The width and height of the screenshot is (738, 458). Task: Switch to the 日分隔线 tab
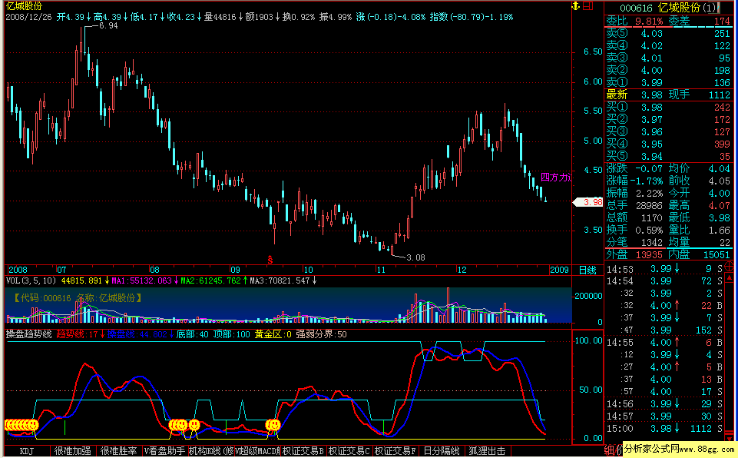tap(442, 451)
